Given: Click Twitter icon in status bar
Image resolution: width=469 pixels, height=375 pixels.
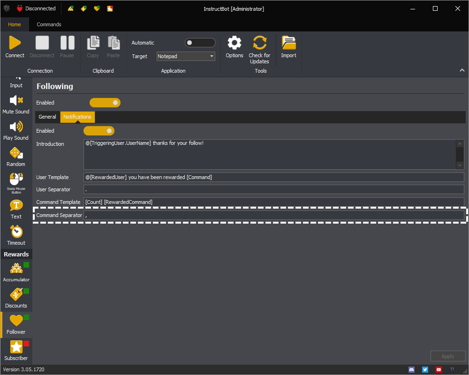Looking at the screenshot, I should coord(425,370).
